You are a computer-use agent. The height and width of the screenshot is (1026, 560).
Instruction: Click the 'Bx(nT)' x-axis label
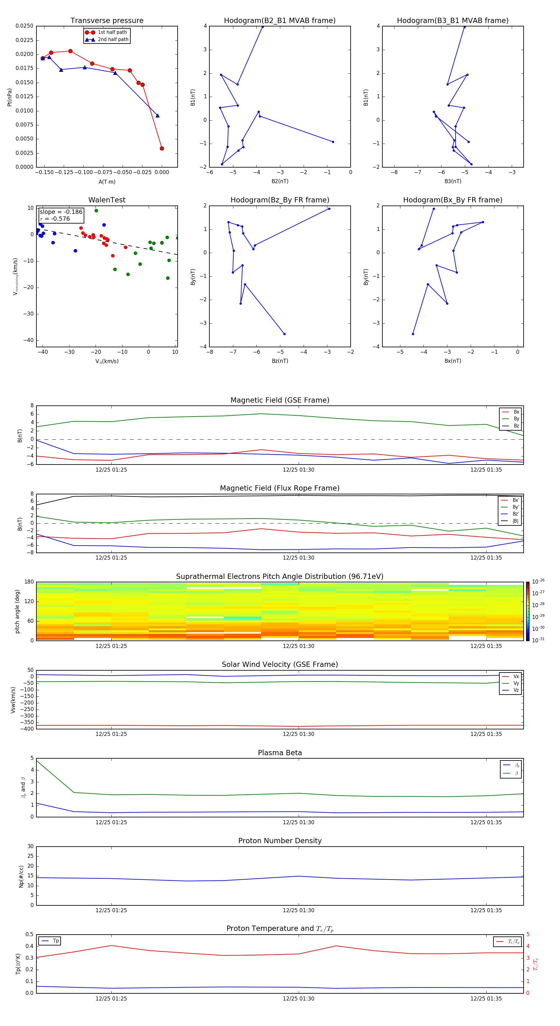453,361
